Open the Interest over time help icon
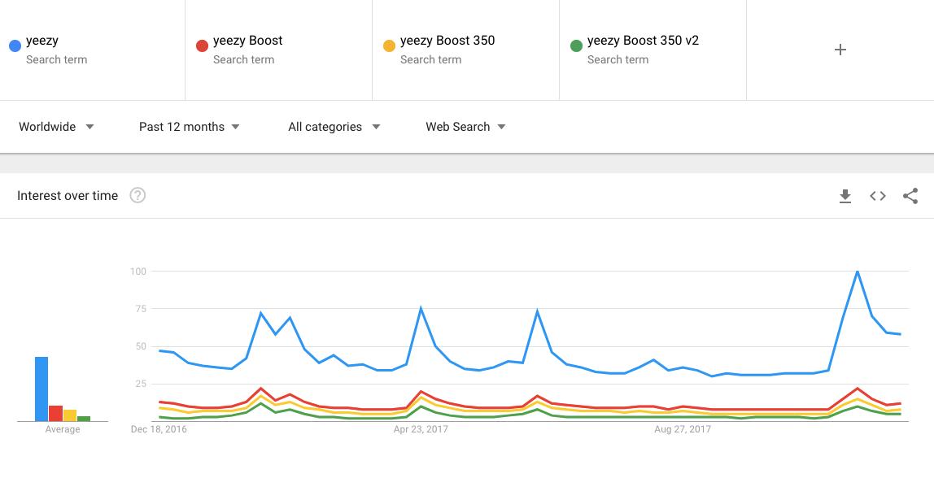This screenshot has height=491, width=934. coord(137,195)
